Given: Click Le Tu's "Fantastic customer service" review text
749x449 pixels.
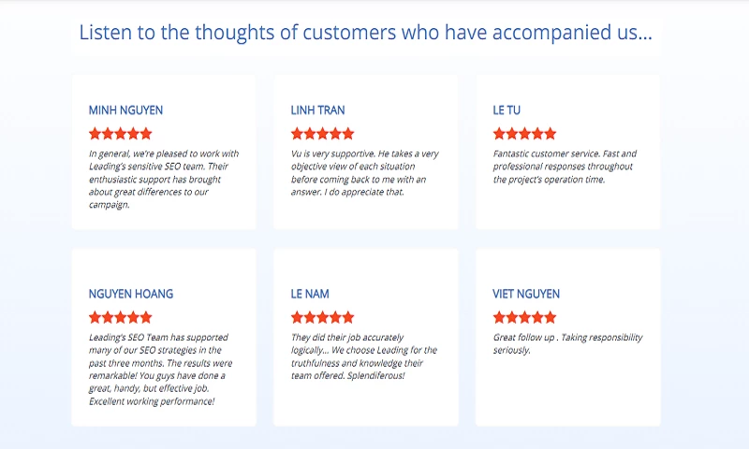Looking at the screenshot, I should 565,167.
